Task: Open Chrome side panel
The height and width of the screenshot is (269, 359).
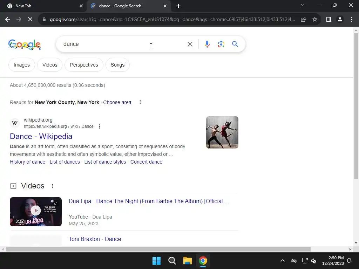Action: point(329,20)
